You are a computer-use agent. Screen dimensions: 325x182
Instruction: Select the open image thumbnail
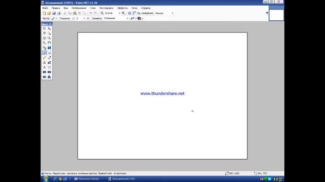pyautogui.click(x=276, y=15)
